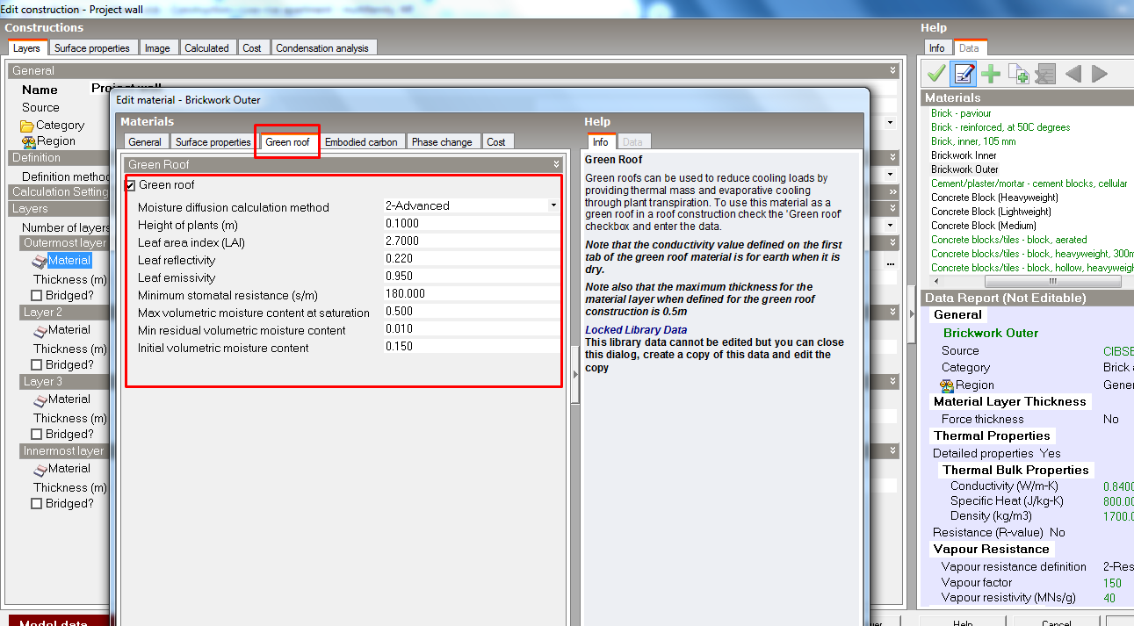Toggle Bridged? checkbox under Layer 2

pos(37,364)
